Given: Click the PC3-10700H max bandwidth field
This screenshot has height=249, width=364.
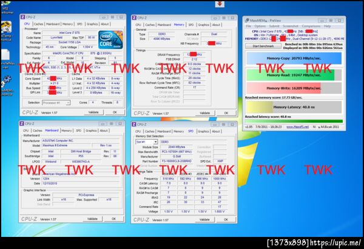Looking at the screenshot, I should pos(176,152).
